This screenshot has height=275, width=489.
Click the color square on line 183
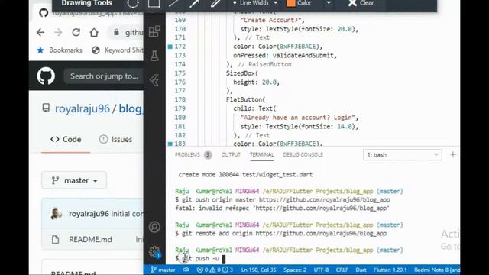point(170,144)
